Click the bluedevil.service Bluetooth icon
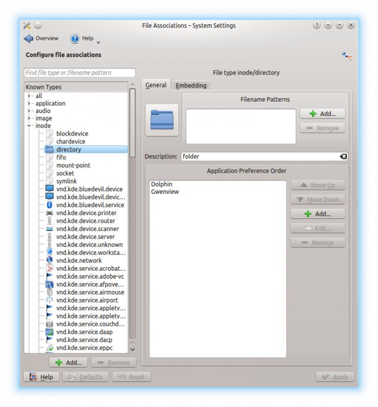Viewport: 378px width, 407px height. [x=50, y=205]
